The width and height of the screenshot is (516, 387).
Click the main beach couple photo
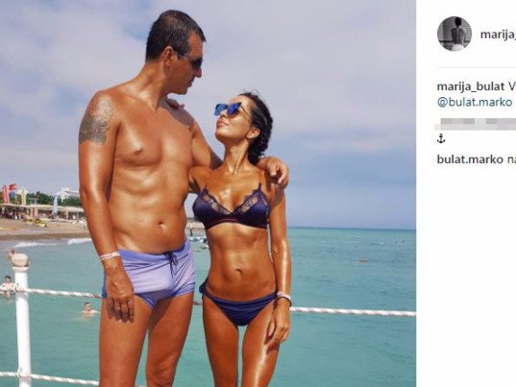pos(208,193)
